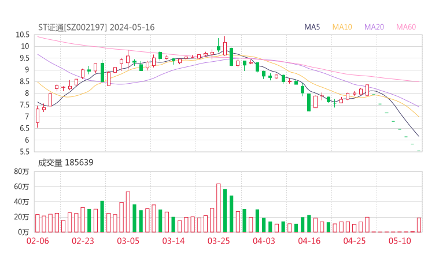Select the 03-05 date axis label
This screenshot has width=428, height=254.
128,241
